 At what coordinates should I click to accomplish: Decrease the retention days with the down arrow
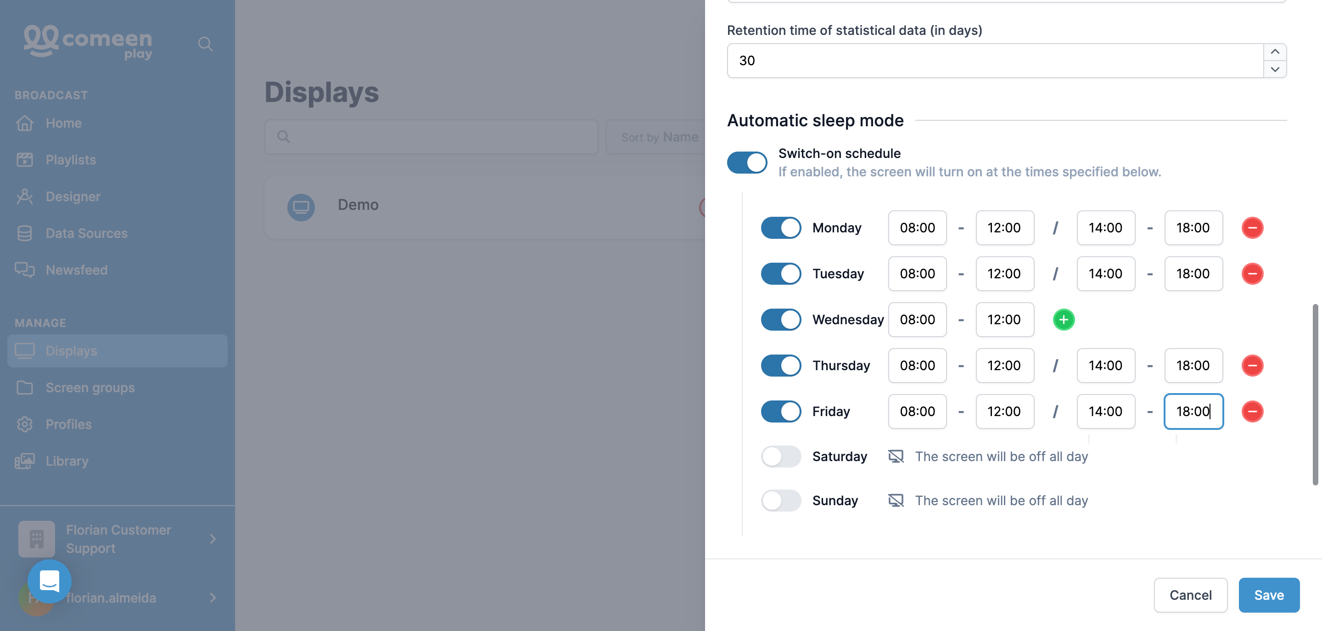point(1275,69)
